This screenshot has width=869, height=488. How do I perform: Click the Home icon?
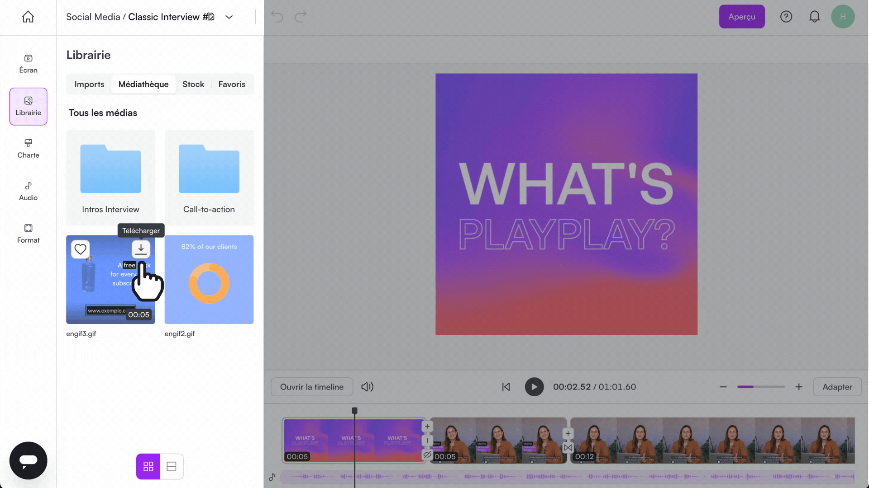click(x=28, y=17)
